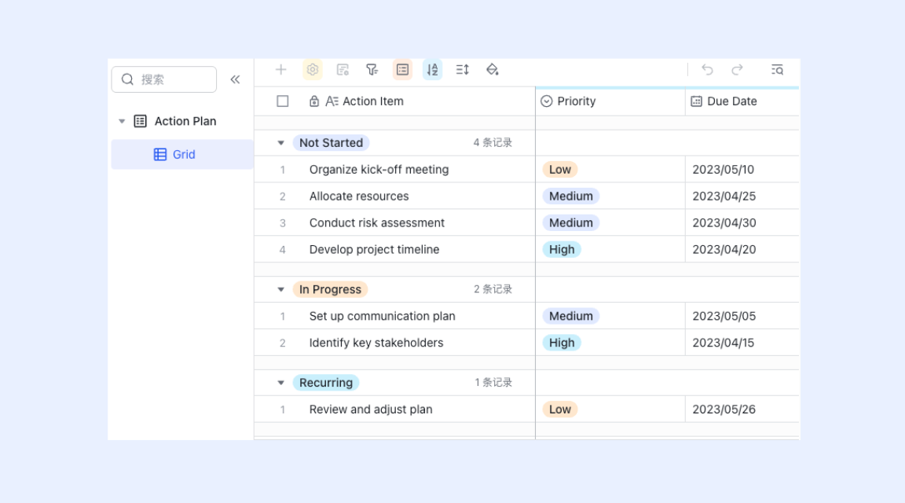Open the filter funnel icon
The image size is (905, 503).
[372, 70]
